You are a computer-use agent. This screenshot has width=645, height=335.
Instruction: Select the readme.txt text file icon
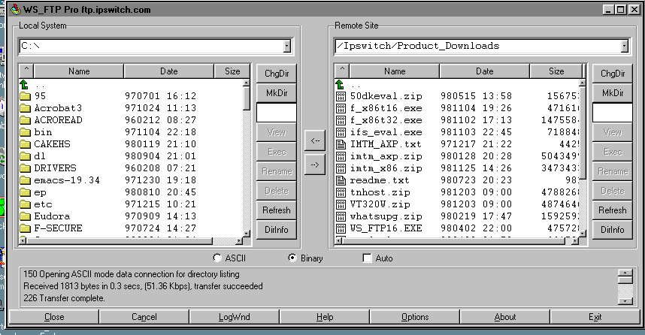click(341, 180)
